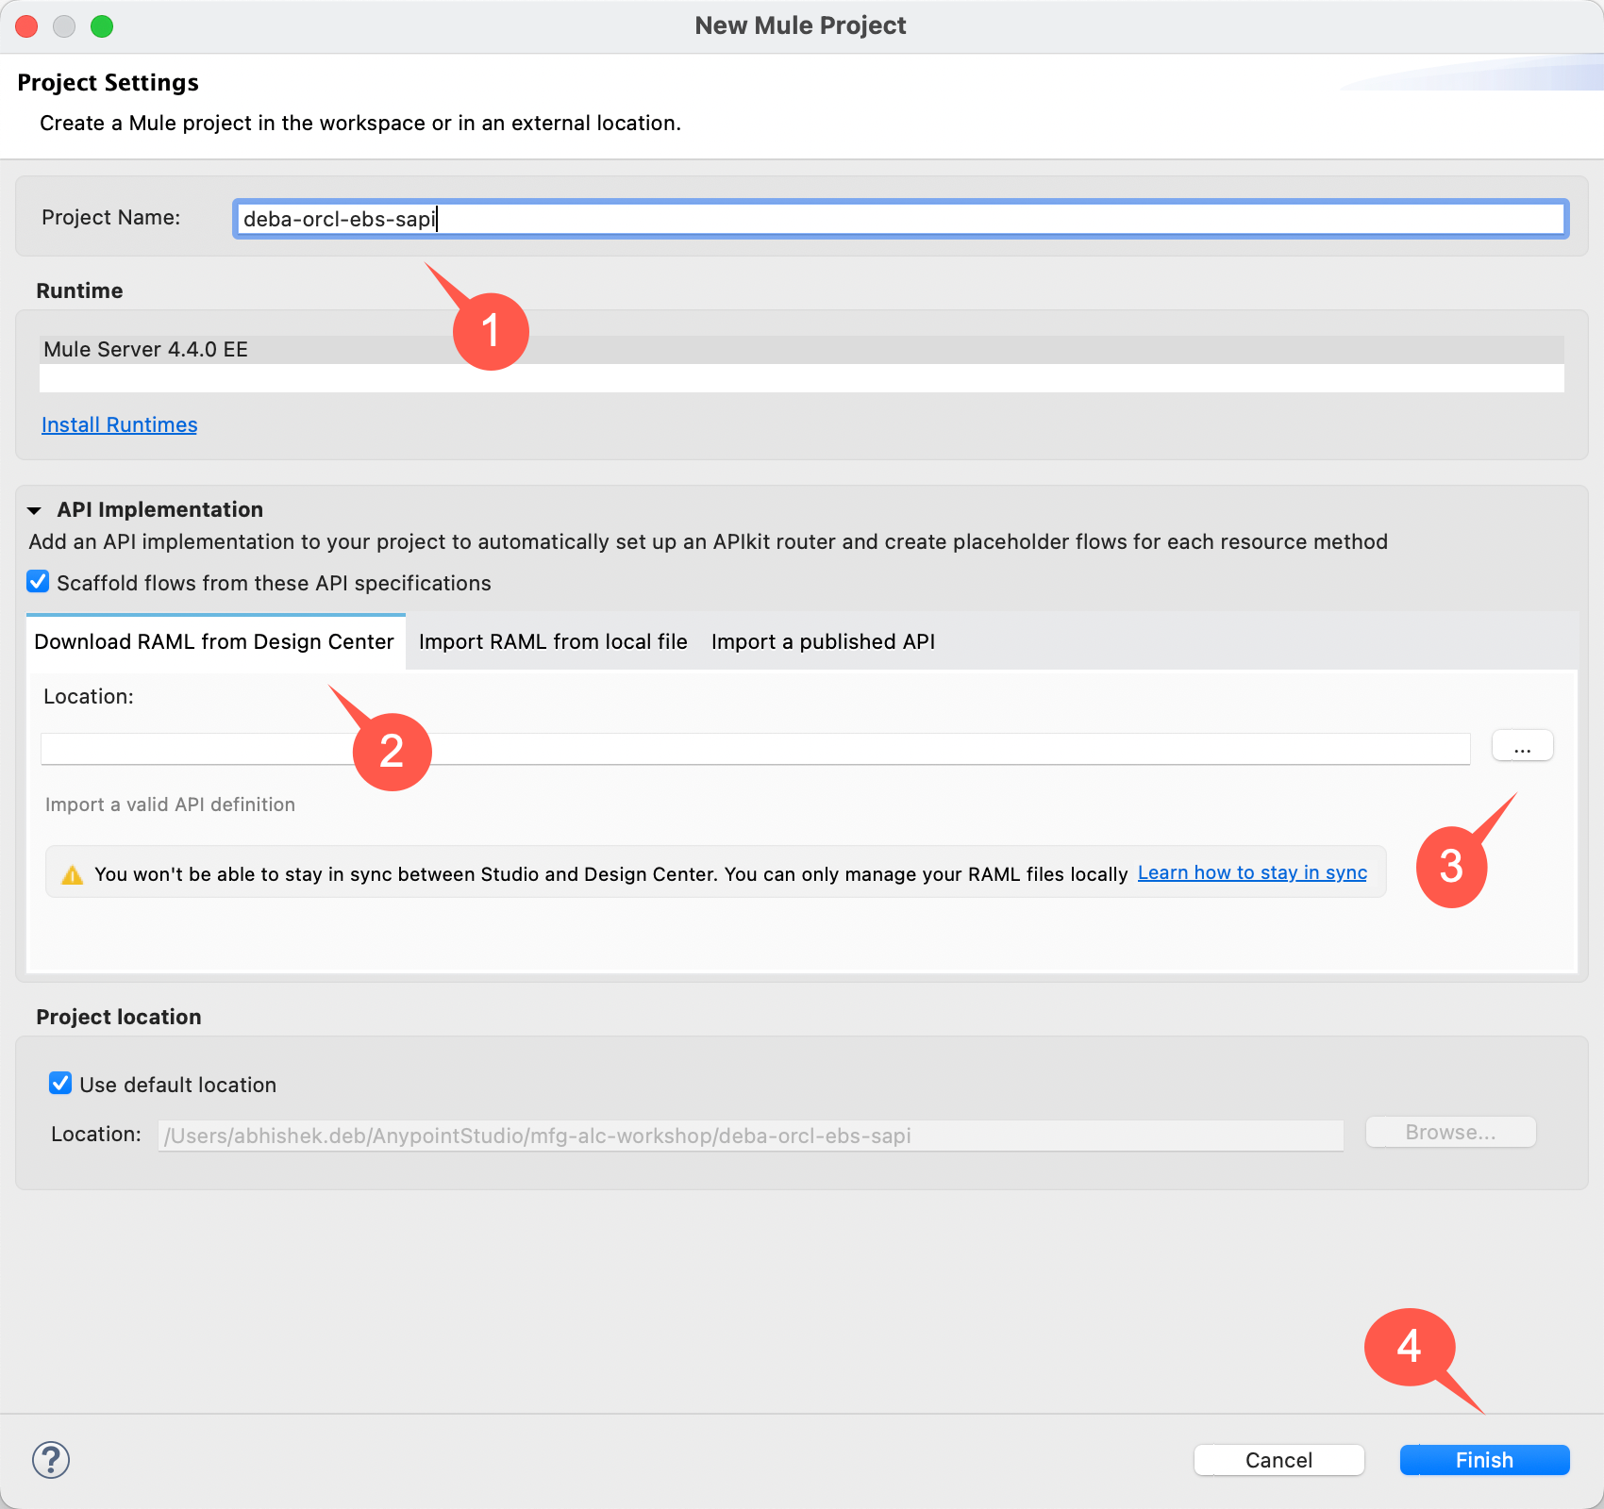Select Import a published API tab
Image resolution: width=1604 pixels, height=1509 pixels.
tap(823, 641)
